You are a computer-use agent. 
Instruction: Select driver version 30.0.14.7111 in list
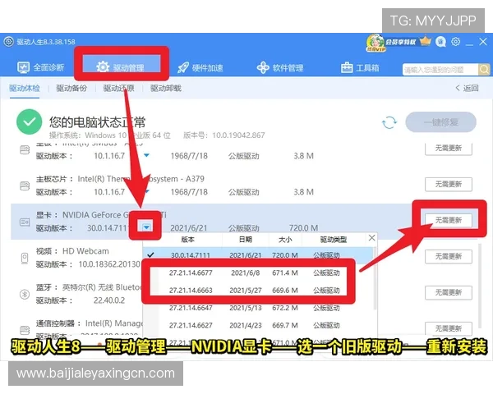click(258, 255)
